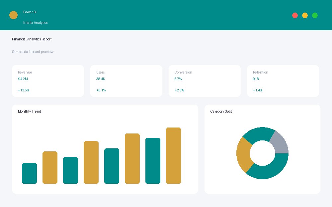Select the "Financial Analytics Report" title
The height and width of the screenshot is (207, 332).
pos(32,39)
